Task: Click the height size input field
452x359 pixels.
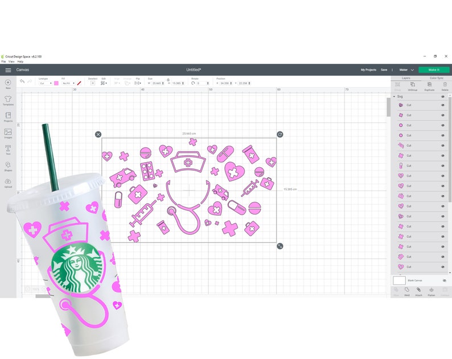Action: [x=176, y=83]
